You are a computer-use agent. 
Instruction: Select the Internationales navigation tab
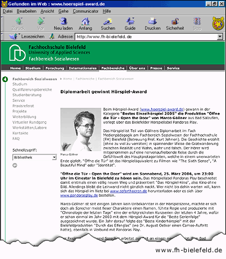(83, 68)
